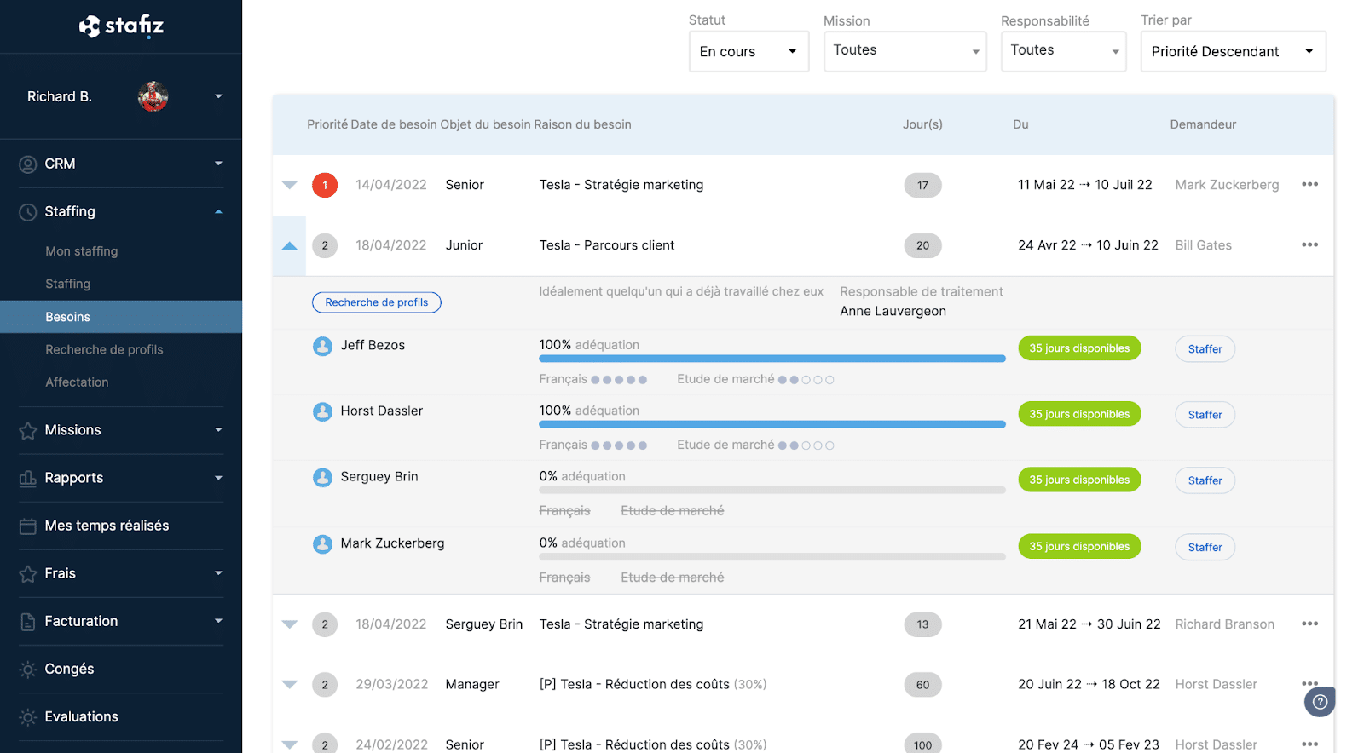1364x753 pixels.
Task: Expand the CRM menu arrow
Action: [x=218, y=164]
